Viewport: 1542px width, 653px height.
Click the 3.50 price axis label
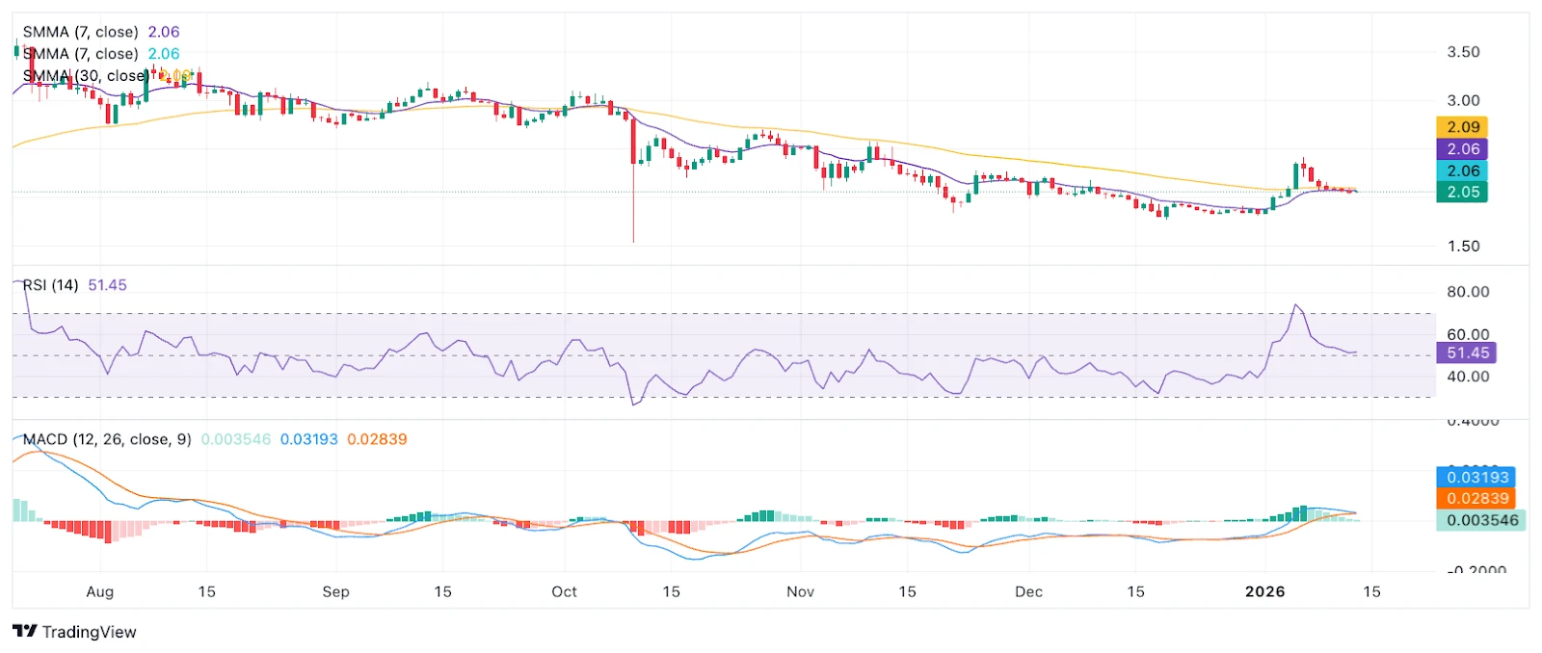pos(1463,52)
